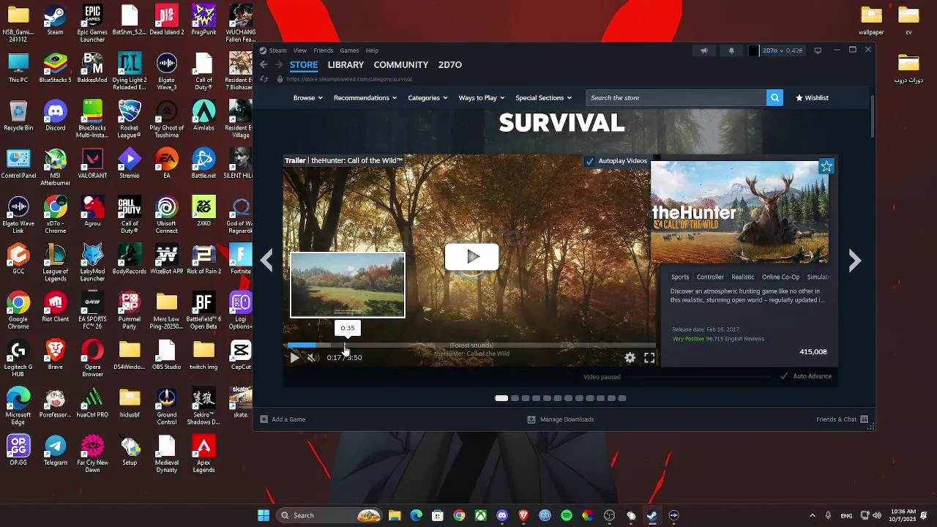937x527 pixels.
Task: Click the Sports tag
Action: (x=680, y=277)
